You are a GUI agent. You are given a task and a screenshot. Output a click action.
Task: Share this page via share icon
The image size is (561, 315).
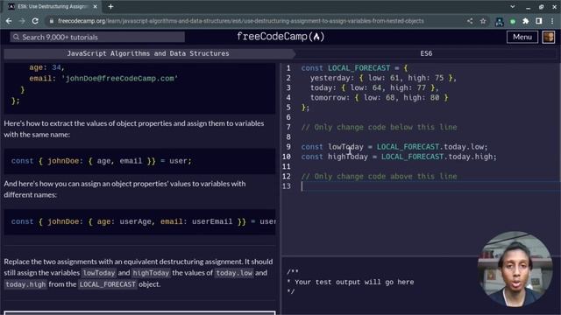(470, 21)
